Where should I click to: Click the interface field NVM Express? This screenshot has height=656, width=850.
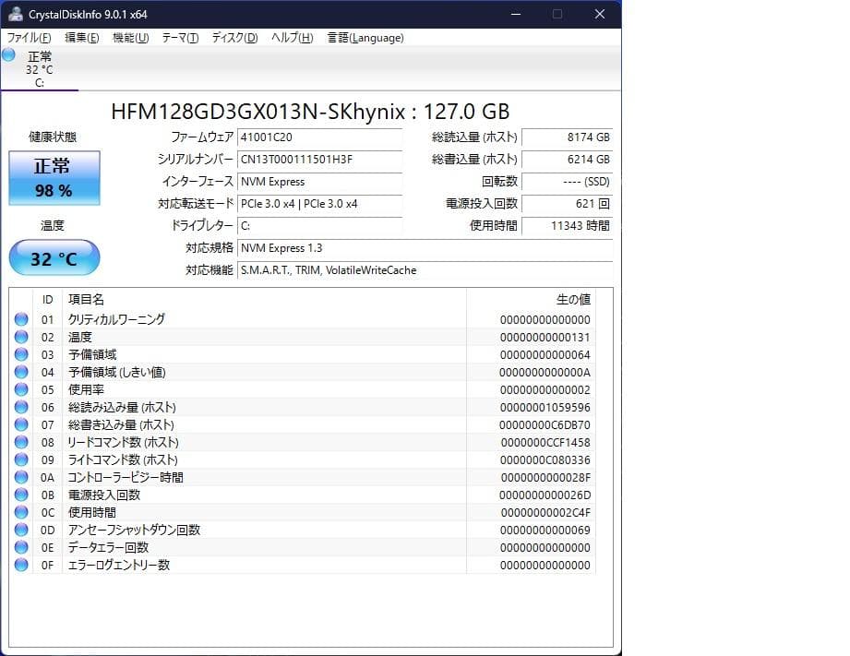(320, 182)
